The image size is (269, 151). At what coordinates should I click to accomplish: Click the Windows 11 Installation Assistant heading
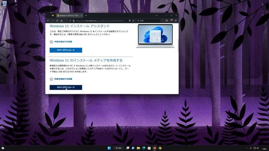(79, 26)
